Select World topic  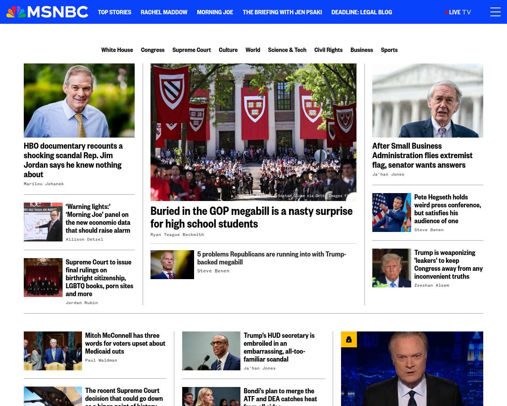pyautogui.click(x=253, y=50)
